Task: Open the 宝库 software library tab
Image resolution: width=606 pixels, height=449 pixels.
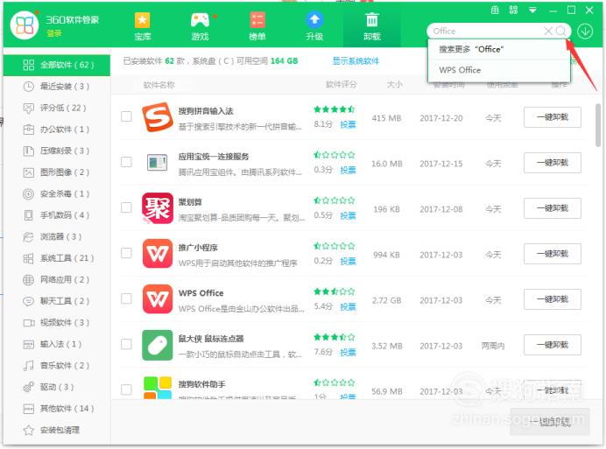Action: [142, 26]
